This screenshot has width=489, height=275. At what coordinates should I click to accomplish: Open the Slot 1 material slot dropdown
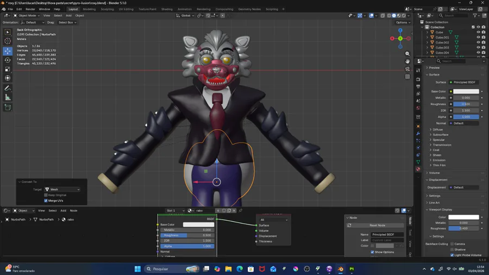[175, 210]
